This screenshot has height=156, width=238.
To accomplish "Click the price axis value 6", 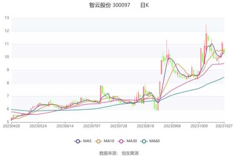I will tap(8, 109).
